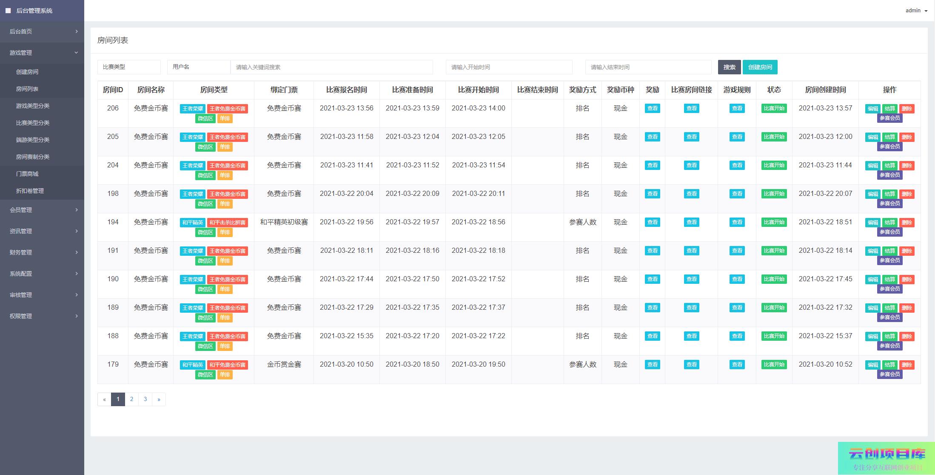Viewport: 935px width, 475px height.
Task: Click 编辑 for room 206
Action: (872, 109)
